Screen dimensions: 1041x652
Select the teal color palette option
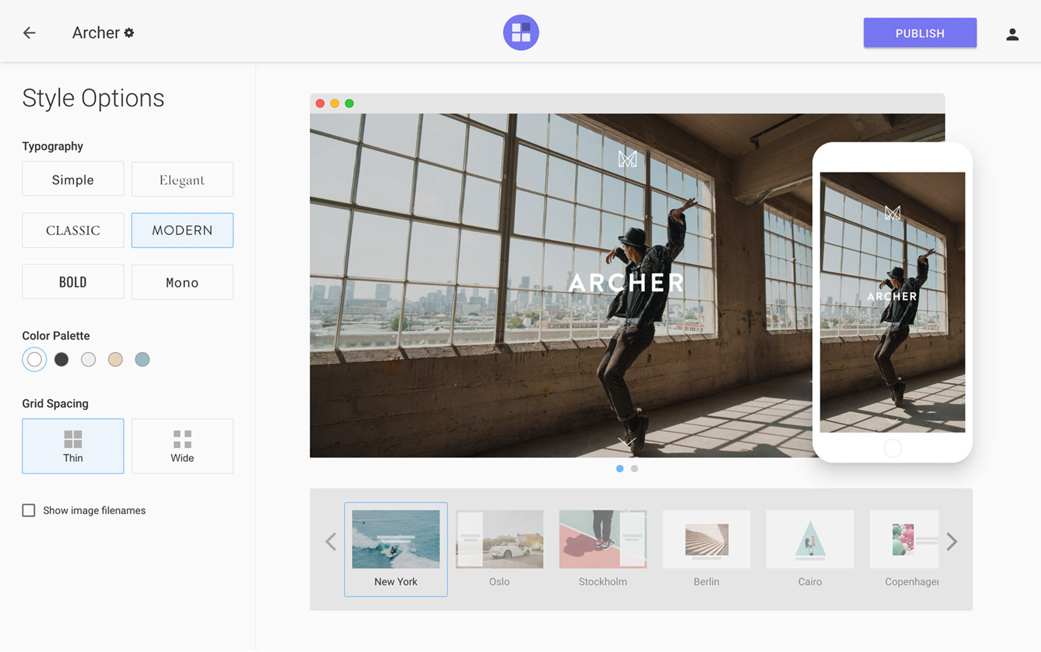click(x=142, y=359)
